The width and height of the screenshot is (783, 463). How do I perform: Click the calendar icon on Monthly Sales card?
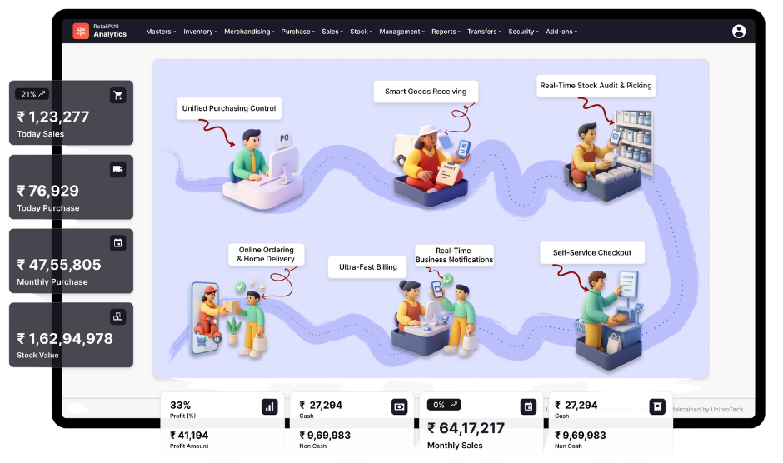(528, 406)
